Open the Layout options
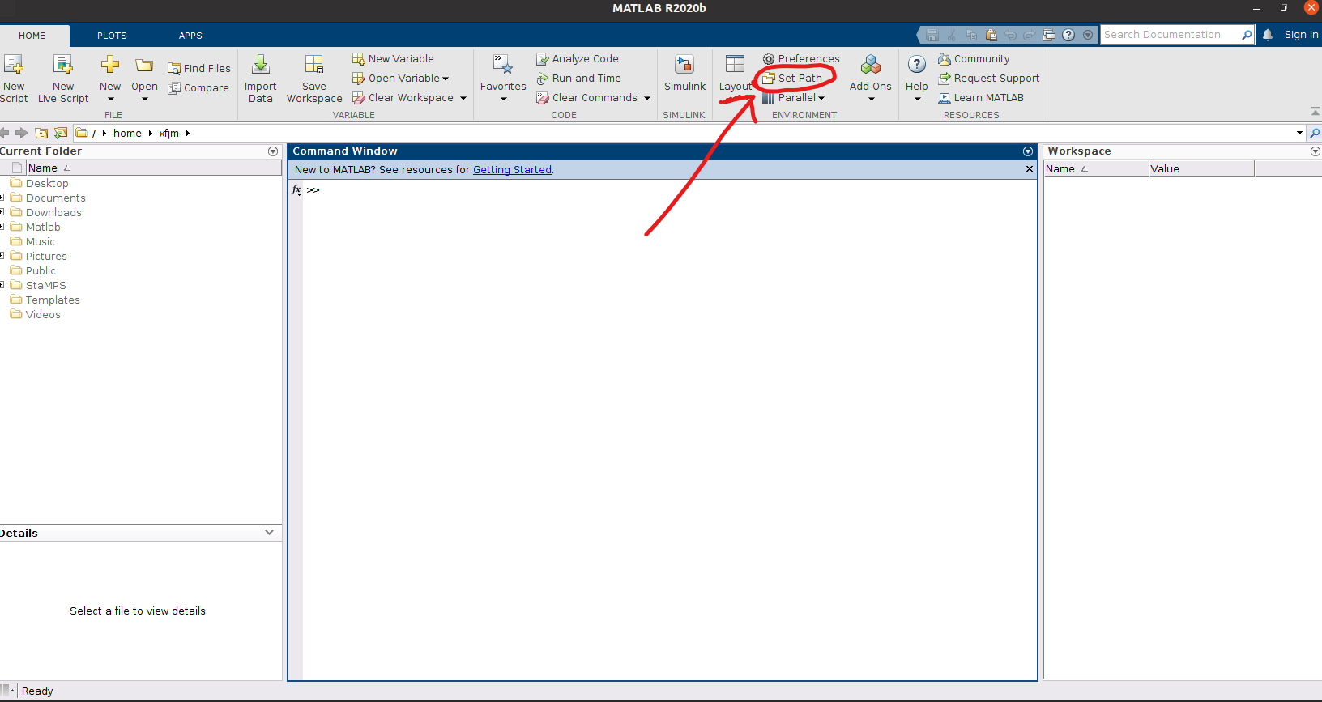The image size is (1322, 702). tap(736, 74)
